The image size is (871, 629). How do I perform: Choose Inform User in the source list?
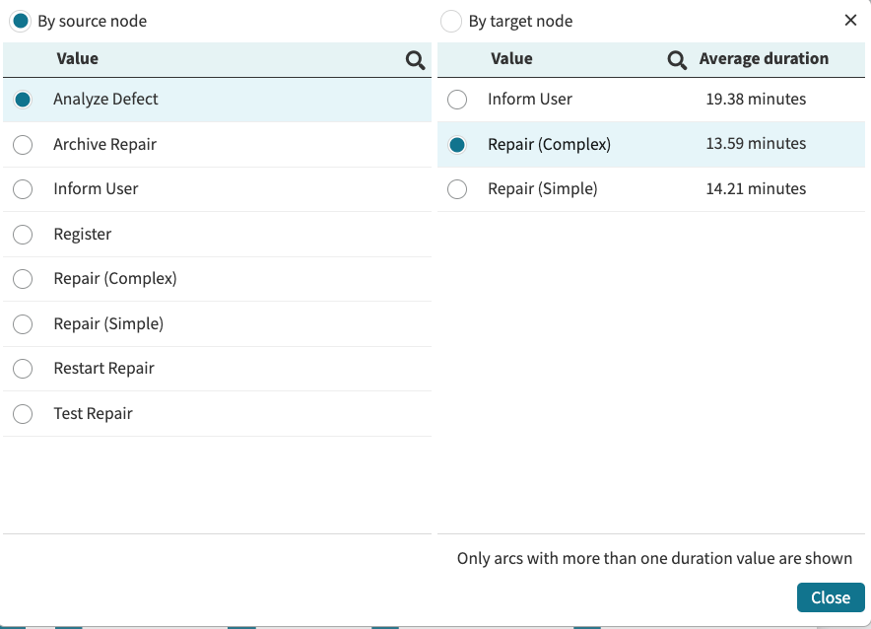[23, 189]
